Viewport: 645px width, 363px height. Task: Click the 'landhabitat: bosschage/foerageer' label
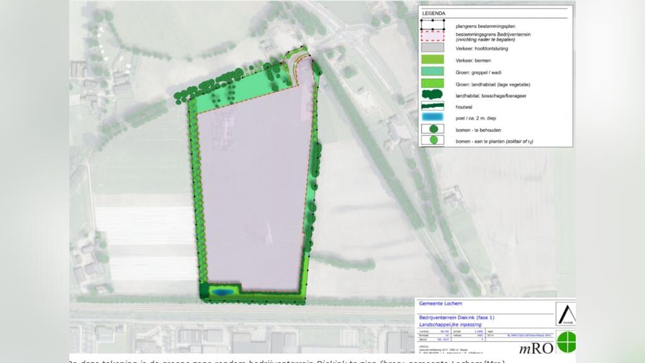491,96
